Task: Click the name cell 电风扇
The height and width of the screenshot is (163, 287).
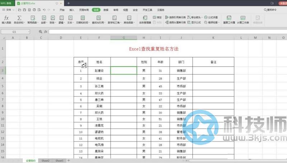Action: tap(99, 145)
